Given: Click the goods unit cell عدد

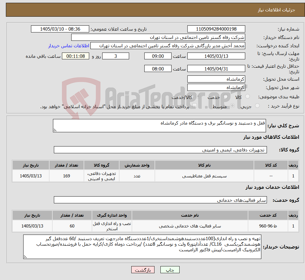Looking at the screenshot, I should pyautogui.click(x=137, y=176).
